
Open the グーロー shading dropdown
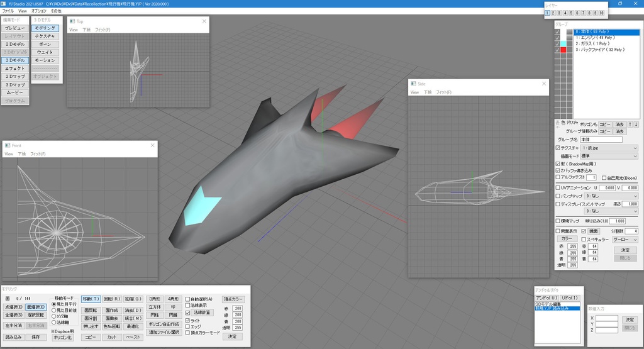625,240
